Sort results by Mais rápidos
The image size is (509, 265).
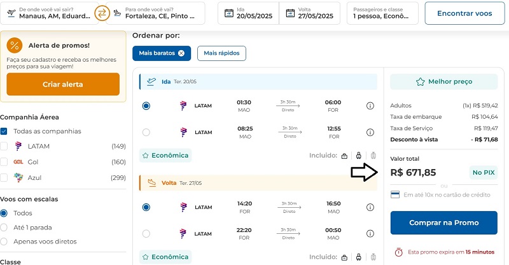(x=221, y=53)
